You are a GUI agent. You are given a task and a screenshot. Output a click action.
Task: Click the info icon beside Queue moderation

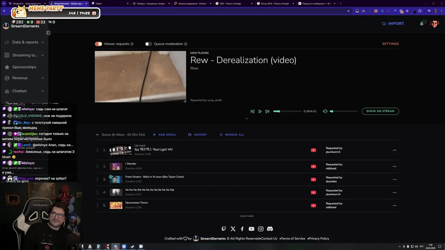[186, 44]
